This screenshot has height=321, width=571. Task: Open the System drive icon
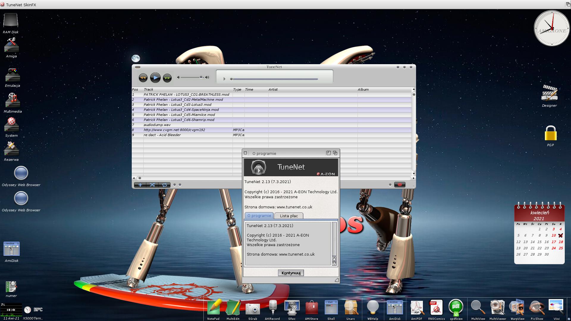pos(11,127)
